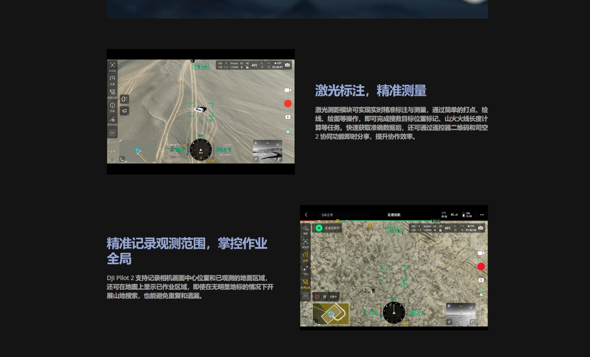The width and height of the screenshot is (590, 357).
Task: Exit cruise with green X button
Action: click(319, 228)
